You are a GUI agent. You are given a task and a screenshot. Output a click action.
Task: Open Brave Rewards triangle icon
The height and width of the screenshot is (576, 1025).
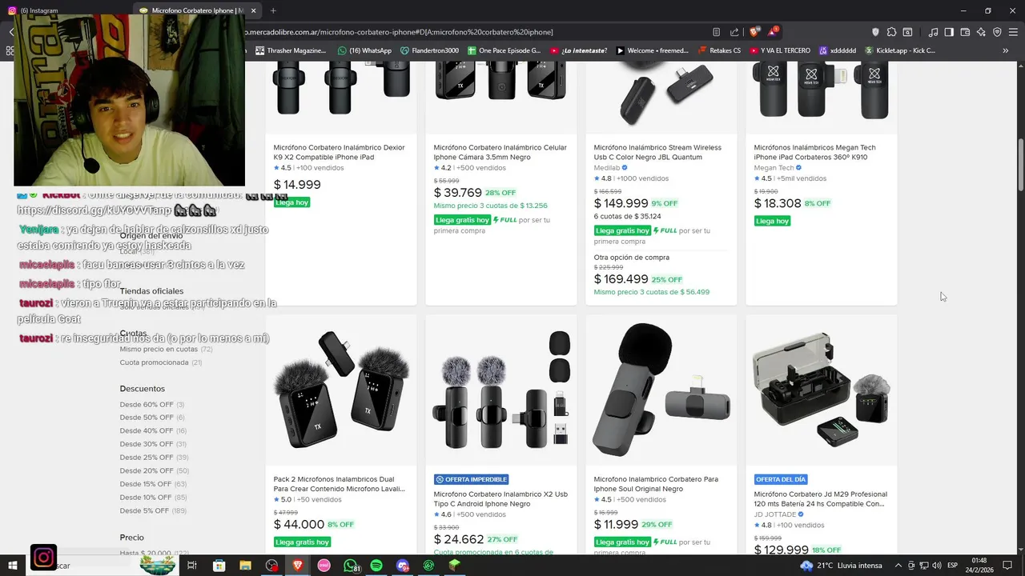tap(773, 32)
